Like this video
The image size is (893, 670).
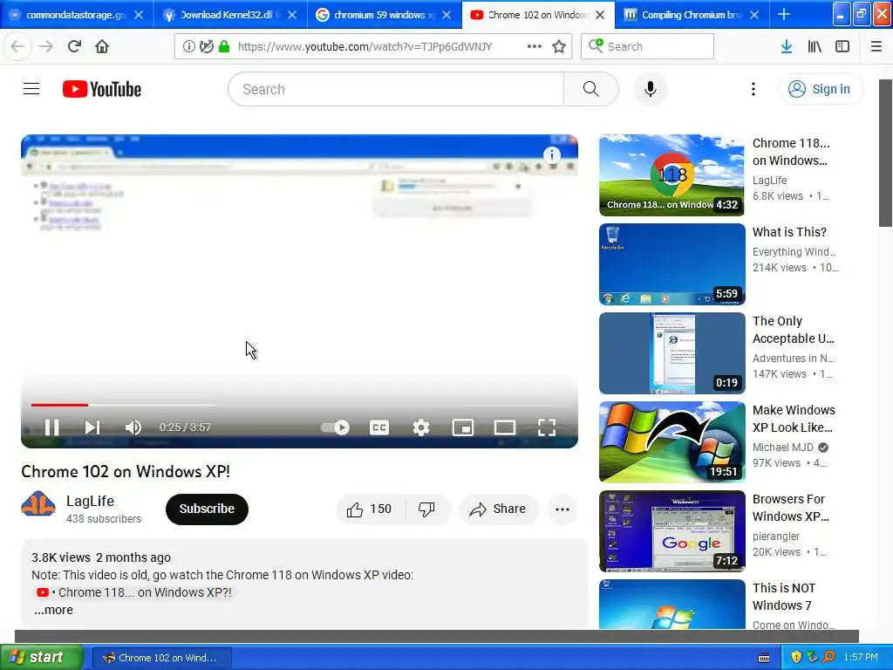(x=370, y=509)
